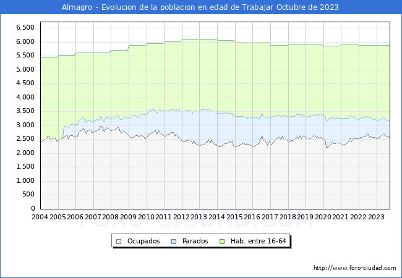Click the 2023 x-axis year label

(376, 217)
